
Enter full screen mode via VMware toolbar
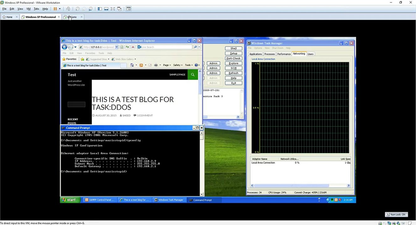tap(113, 9)
